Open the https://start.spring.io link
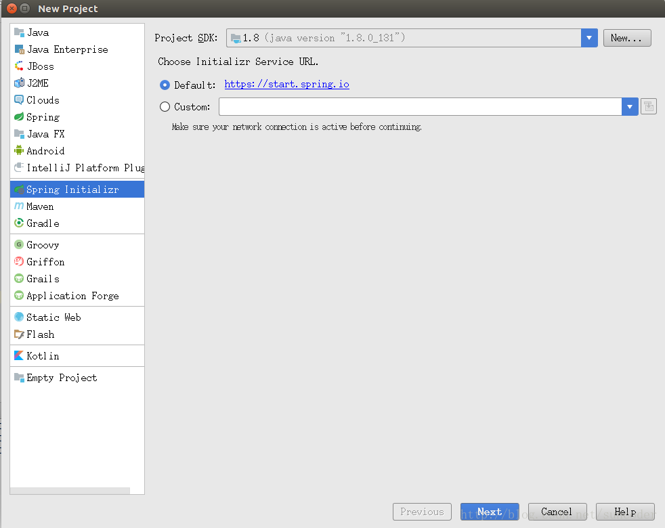Image resolution: width=665 pixels, height=528 pixels. pos(286,85)
